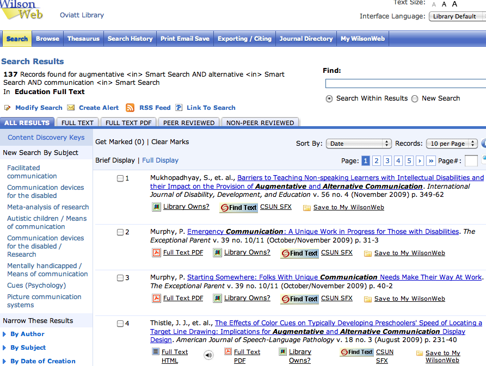
Task: Click the Full Display link
Action: click(x=160, y=160)
